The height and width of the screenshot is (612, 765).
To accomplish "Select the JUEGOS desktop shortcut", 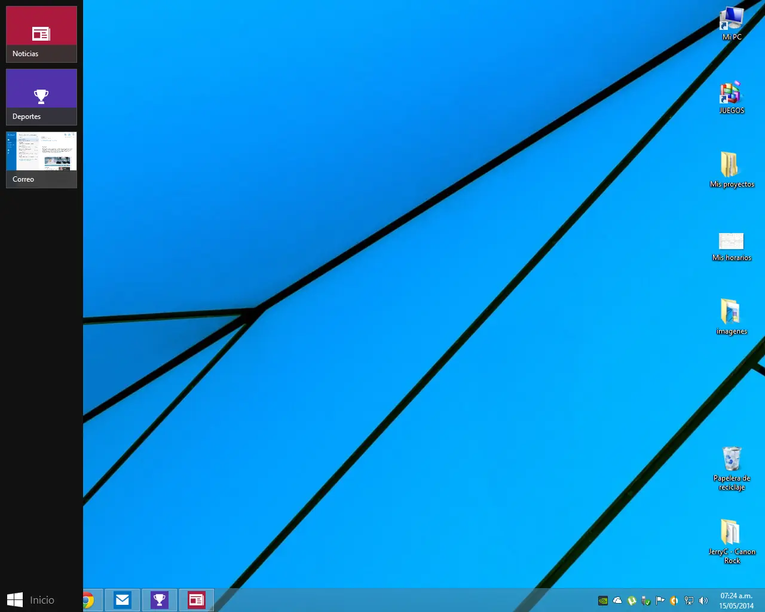I will (x=732, y=97).
